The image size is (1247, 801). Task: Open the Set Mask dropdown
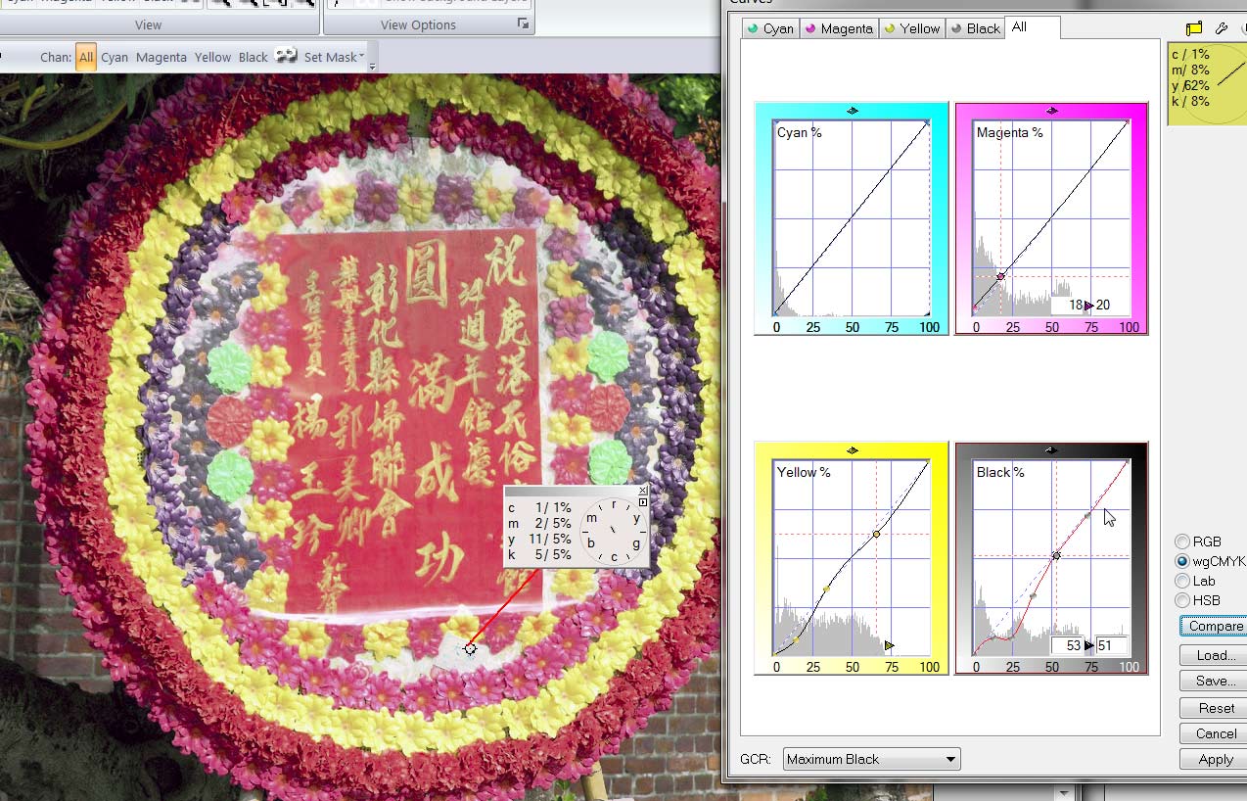[334, 57]
